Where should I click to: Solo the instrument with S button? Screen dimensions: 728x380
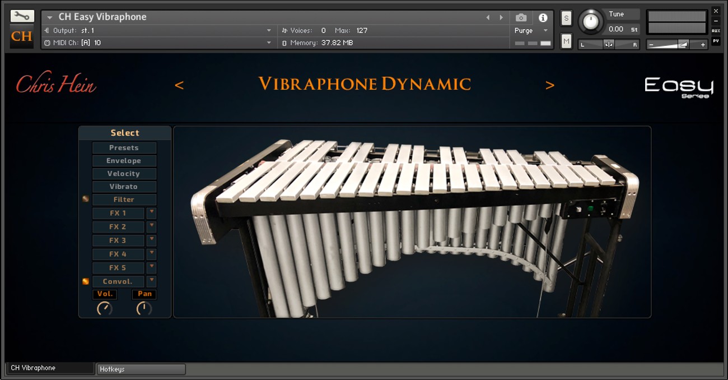point(566,18)
